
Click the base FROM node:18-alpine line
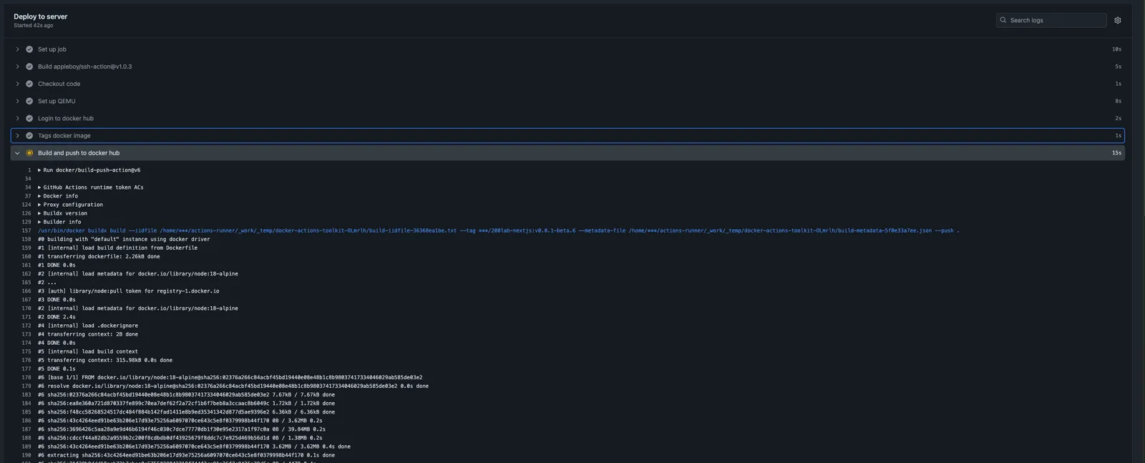tap(230, 377)
